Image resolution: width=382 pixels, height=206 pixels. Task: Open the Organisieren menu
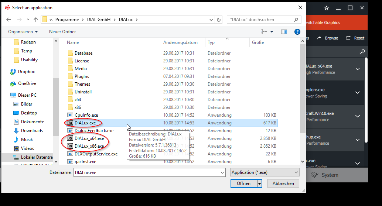[23, 32]
